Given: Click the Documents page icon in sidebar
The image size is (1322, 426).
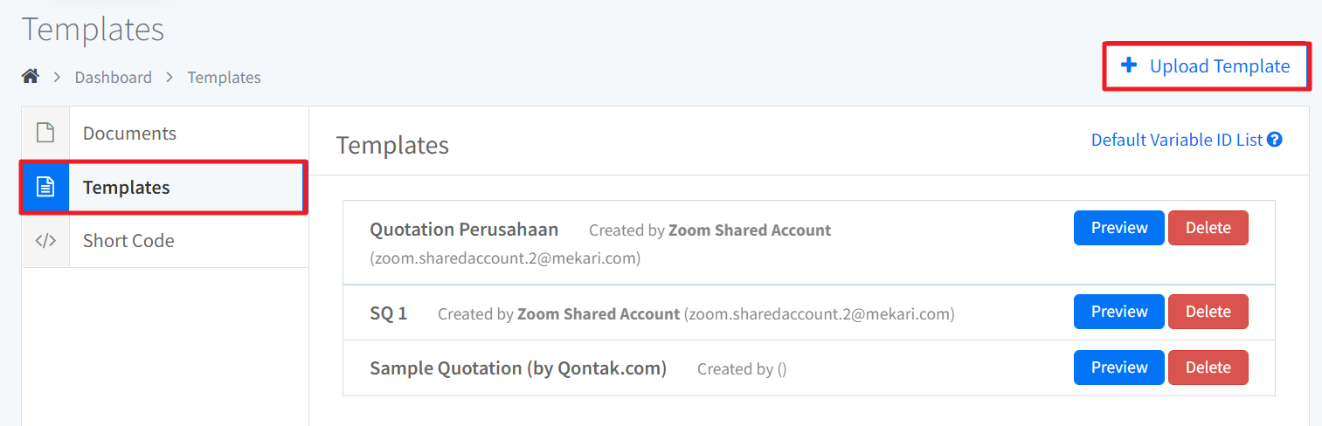Looking at the screenshot, I should 45,134.
